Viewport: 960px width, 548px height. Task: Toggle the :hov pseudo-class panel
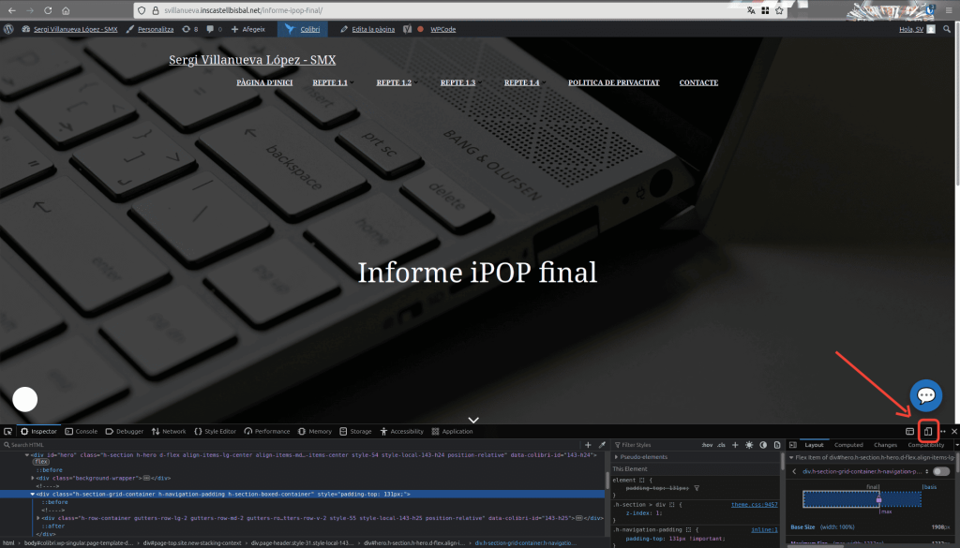pyautogui.click(x=706, y=445)
